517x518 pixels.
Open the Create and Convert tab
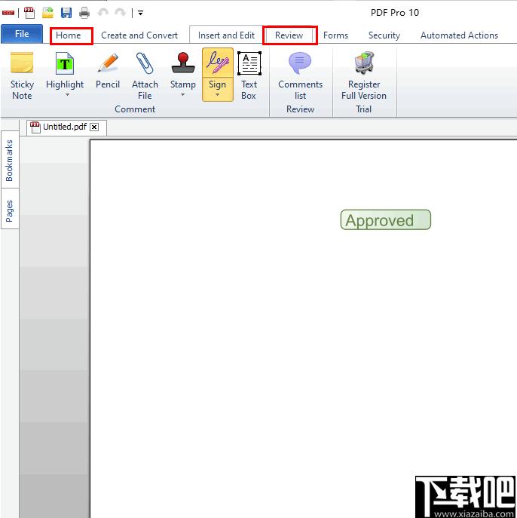139,35
